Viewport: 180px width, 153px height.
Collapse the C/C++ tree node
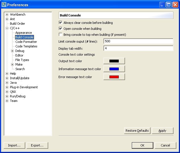[7, 28]
